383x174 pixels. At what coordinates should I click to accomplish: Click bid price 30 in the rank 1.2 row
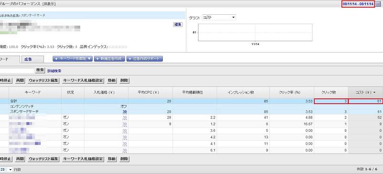pyautogui.click(x=125, y=124)
